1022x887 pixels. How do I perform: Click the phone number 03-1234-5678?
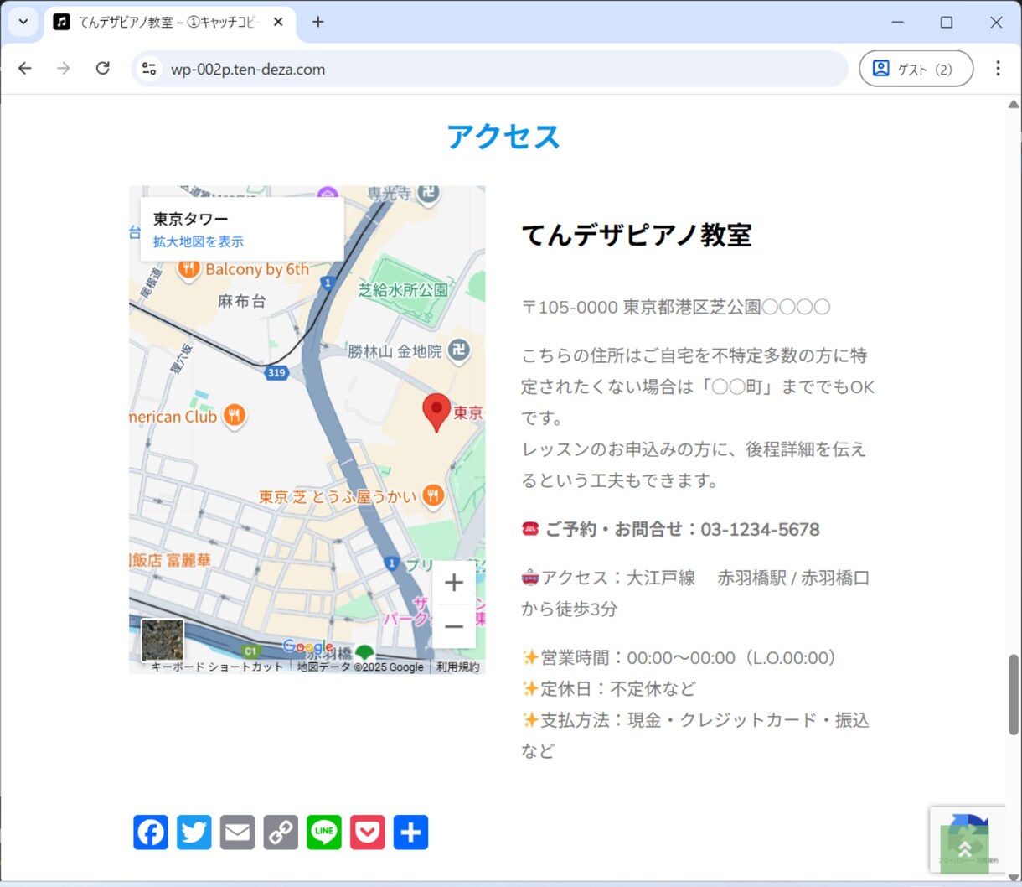tap(761, 529)
